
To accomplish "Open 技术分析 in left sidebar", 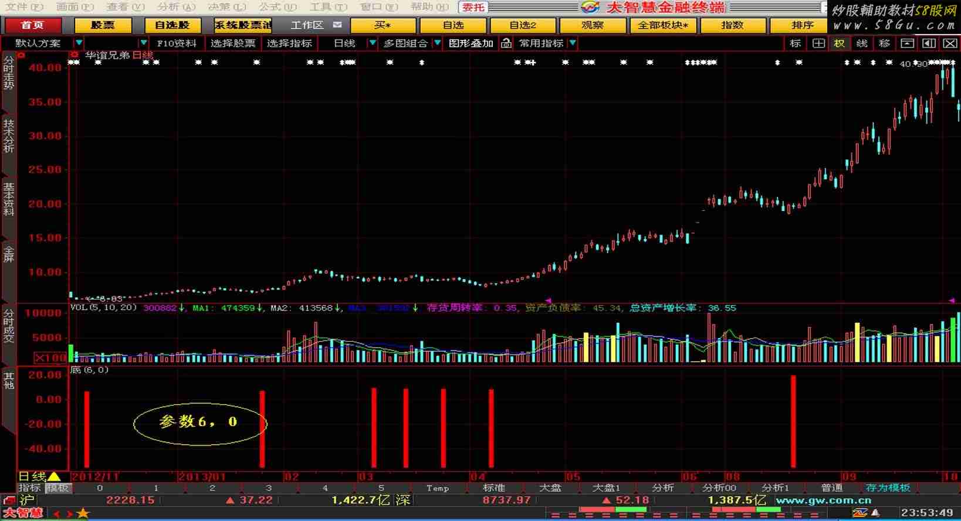I will [x=8, y=136].
